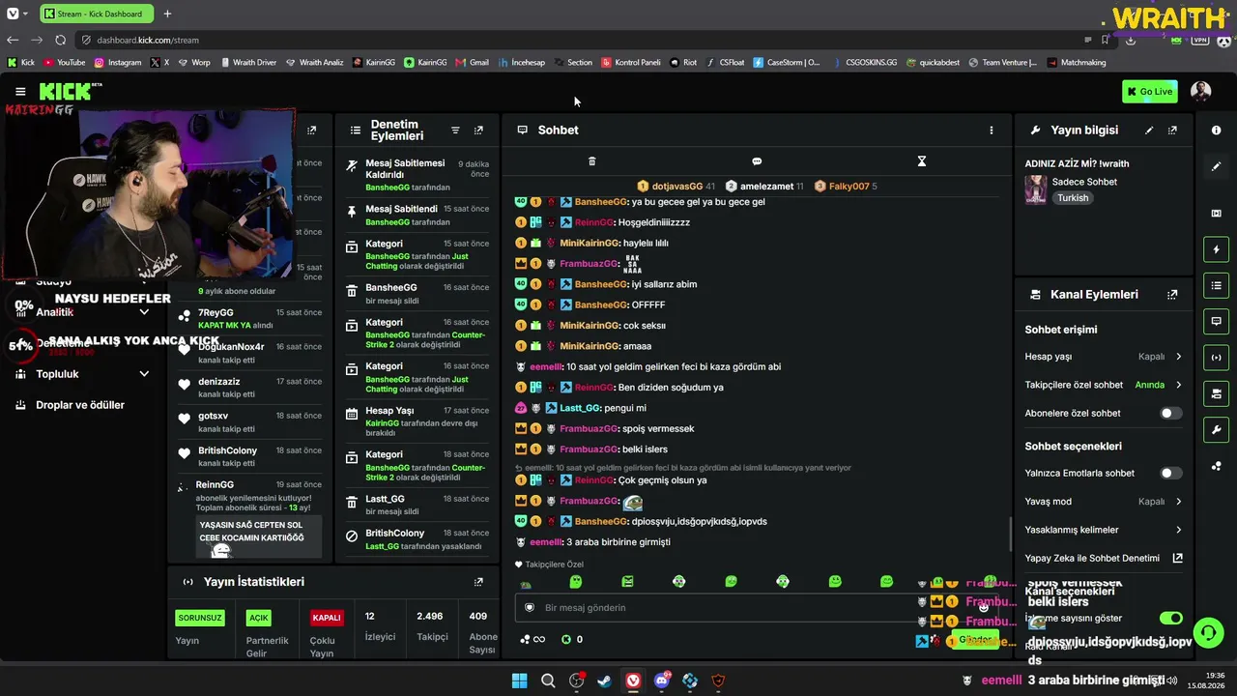This screenshot has width=1237, height=696.
Task: Open Yapay Zeka ile Sohbet Denetimi link
Action: click(1103, 558)
